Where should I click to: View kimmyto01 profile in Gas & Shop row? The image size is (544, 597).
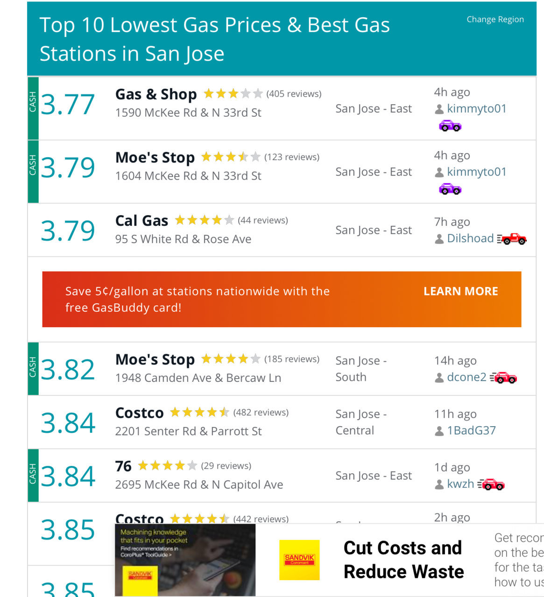tap(477, 109)
